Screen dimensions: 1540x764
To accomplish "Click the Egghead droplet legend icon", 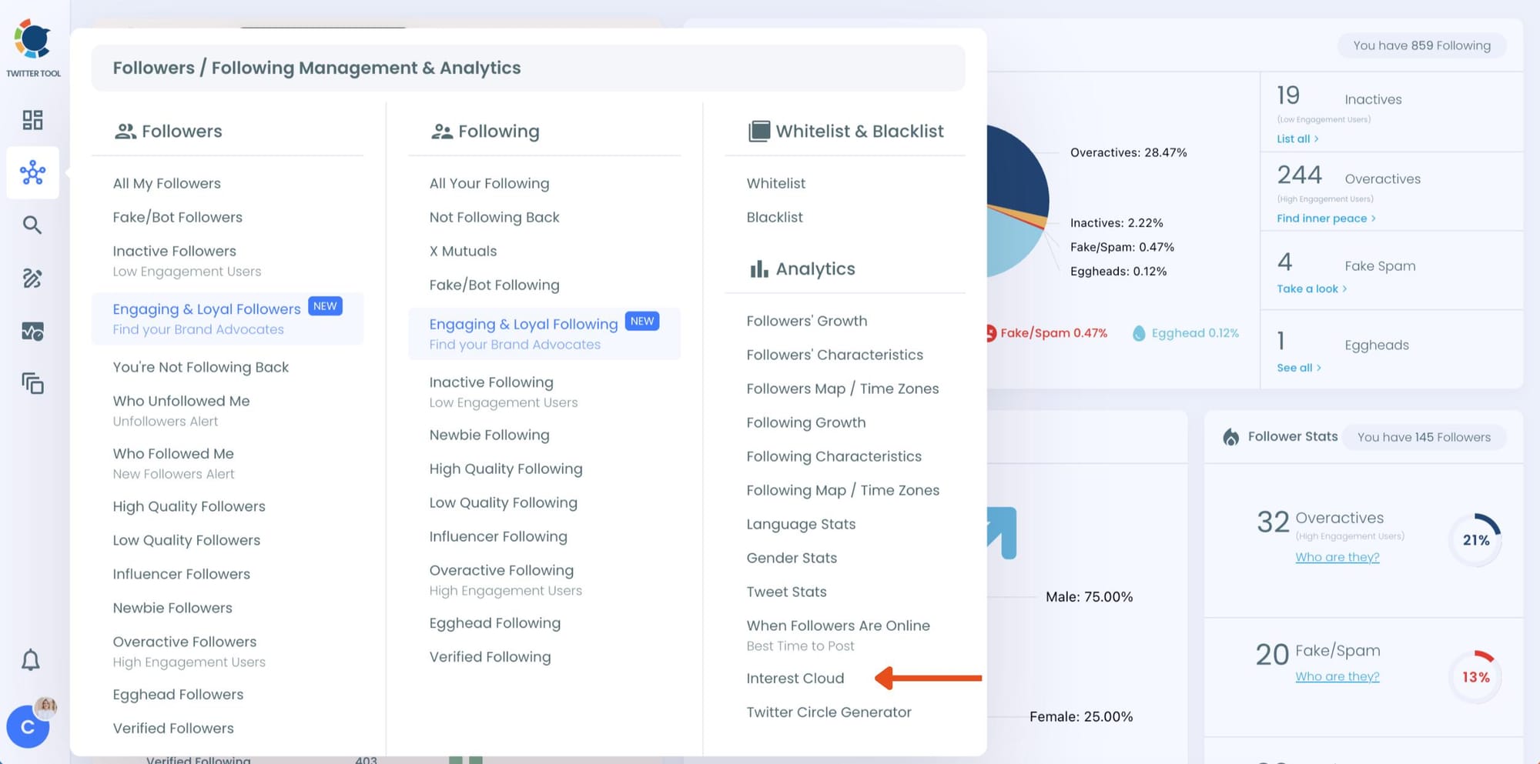I will (1139, 333).
